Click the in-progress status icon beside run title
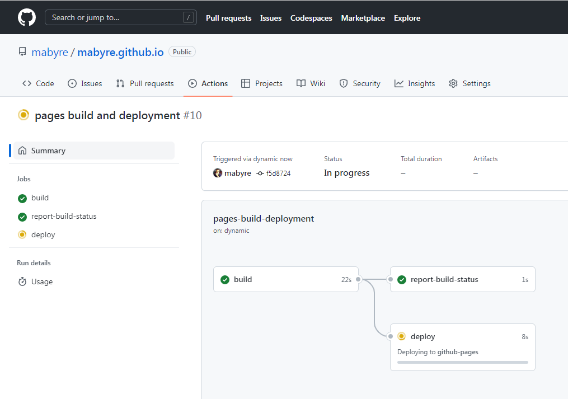The width and height of the screenshot is (568, 399). [x=24, y=115]
